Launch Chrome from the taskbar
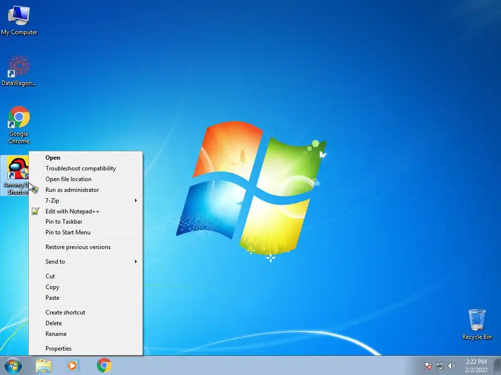The height and width of the screenshot is (375, 501). pyautogui.click(x=104, y=365)
